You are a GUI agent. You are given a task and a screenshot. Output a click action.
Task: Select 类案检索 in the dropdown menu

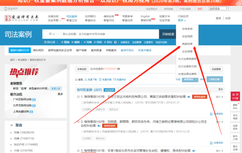tap(187, 44)
